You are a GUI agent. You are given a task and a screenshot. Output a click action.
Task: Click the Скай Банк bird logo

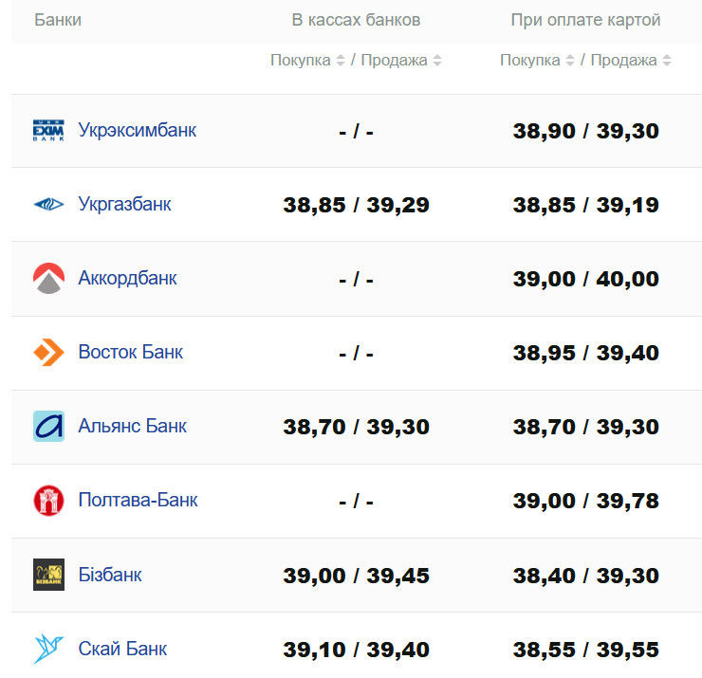pos(48,649)
